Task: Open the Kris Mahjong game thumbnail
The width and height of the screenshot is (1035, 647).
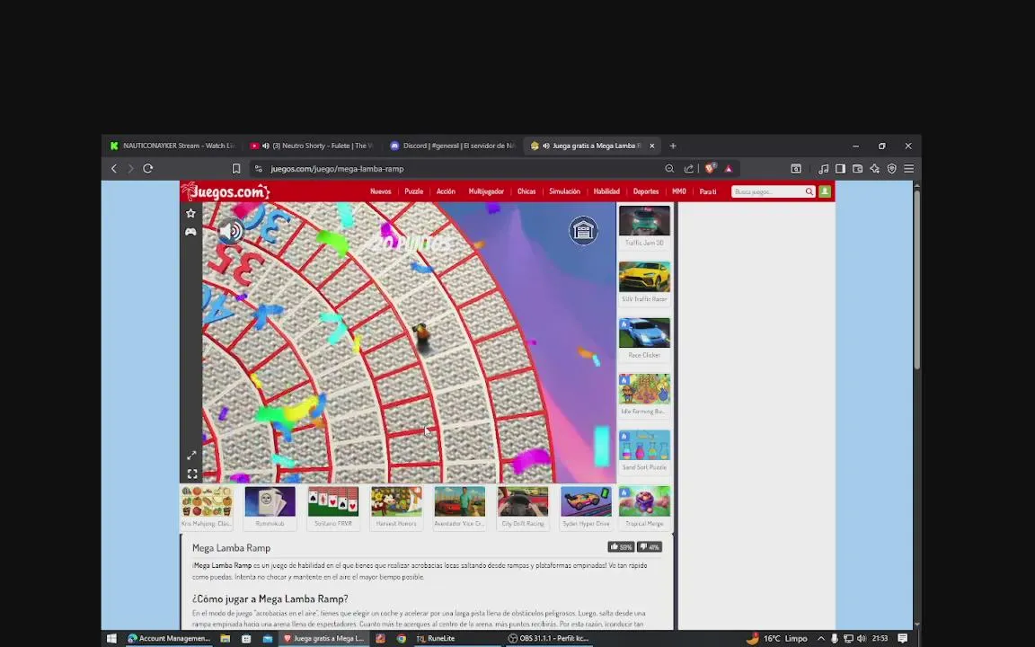Action: pos(207,501)
